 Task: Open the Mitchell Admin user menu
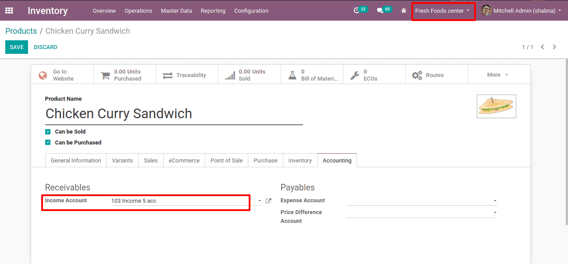[521, 11]
